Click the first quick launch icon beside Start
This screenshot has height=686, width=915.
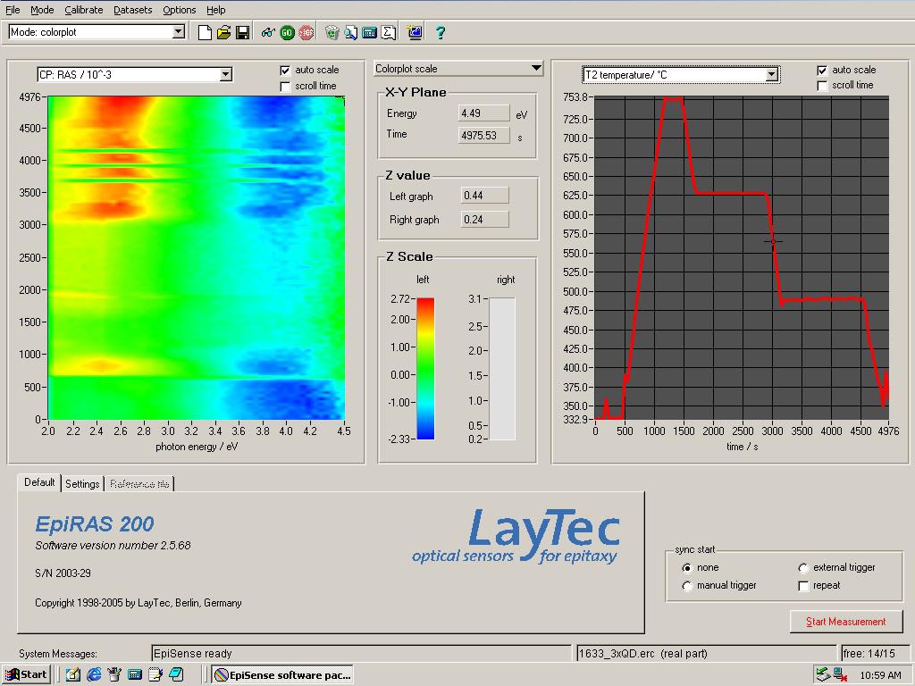[x=73, y=675]
